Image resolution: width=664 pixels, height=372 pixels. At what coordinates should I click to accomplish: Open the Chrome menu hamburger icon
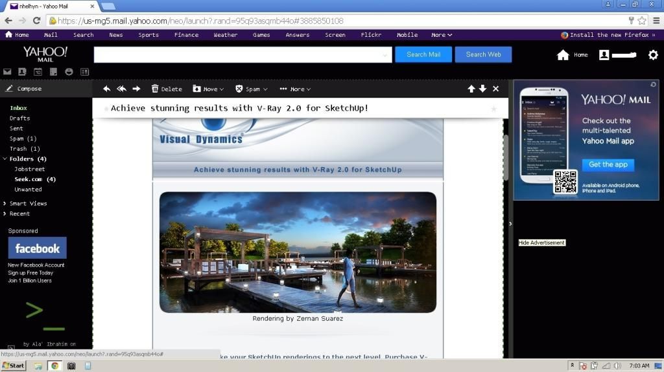tap(656, 20)
